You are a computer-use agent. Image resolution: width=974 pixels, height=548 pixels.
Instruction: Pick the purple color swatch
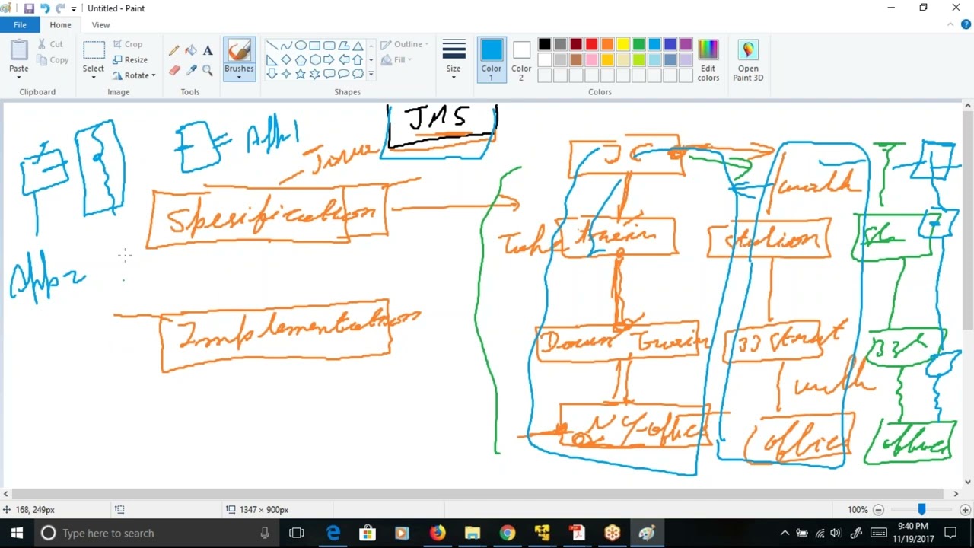point(686,44)
